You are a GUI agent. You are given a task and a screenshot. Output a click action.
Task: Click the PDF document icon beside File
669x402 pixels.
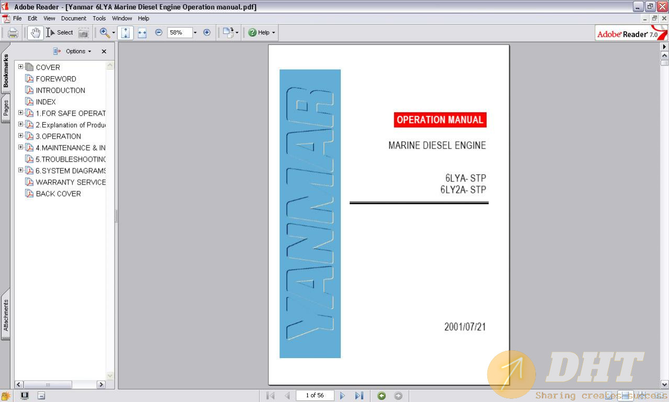click(6, 18)
